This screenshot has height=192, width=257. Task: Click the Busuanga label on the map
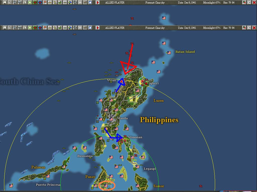(85, 156)
